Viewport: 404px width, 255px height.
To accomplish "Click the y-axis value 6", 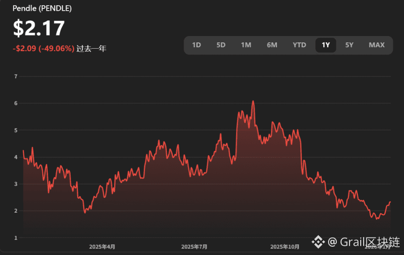I will click(x=16, y=103).
